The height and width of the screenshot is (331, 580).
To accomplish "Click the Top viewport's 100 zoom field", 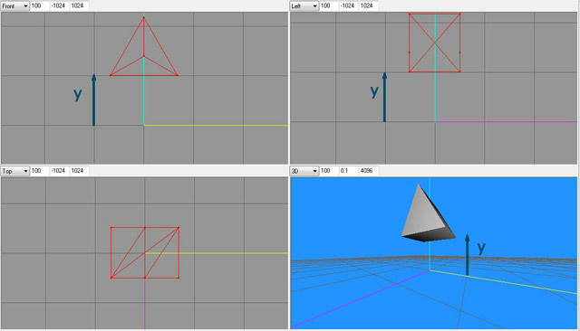I will (40, 171).
